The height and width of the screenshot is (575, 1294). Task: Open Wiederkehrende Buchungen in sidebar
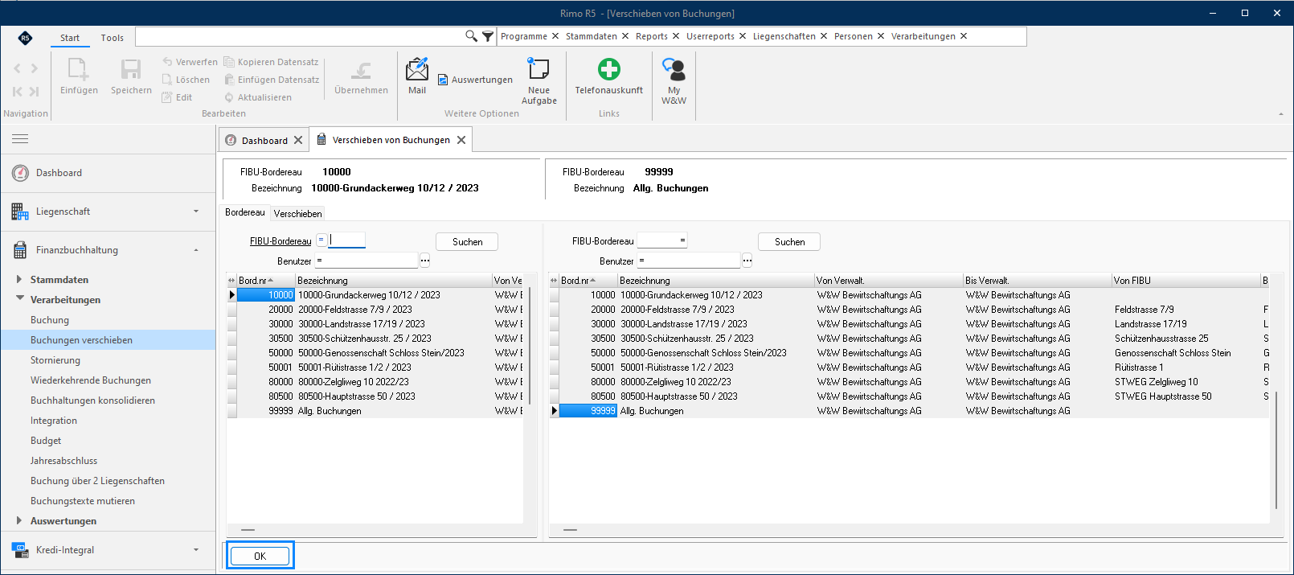pyautogui.click(x=91, y=380)
